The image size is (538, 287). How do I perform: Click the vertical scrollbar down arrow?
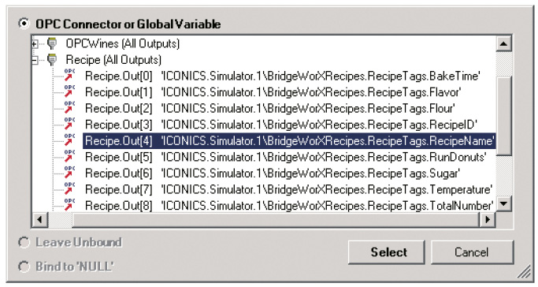pos(503,204)
